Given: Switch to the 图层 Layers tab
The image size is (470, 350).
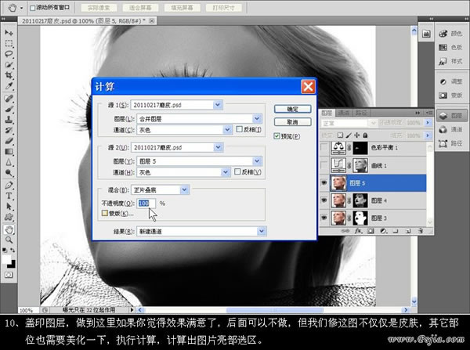Looking at the screenshot, I should [327, 113].
